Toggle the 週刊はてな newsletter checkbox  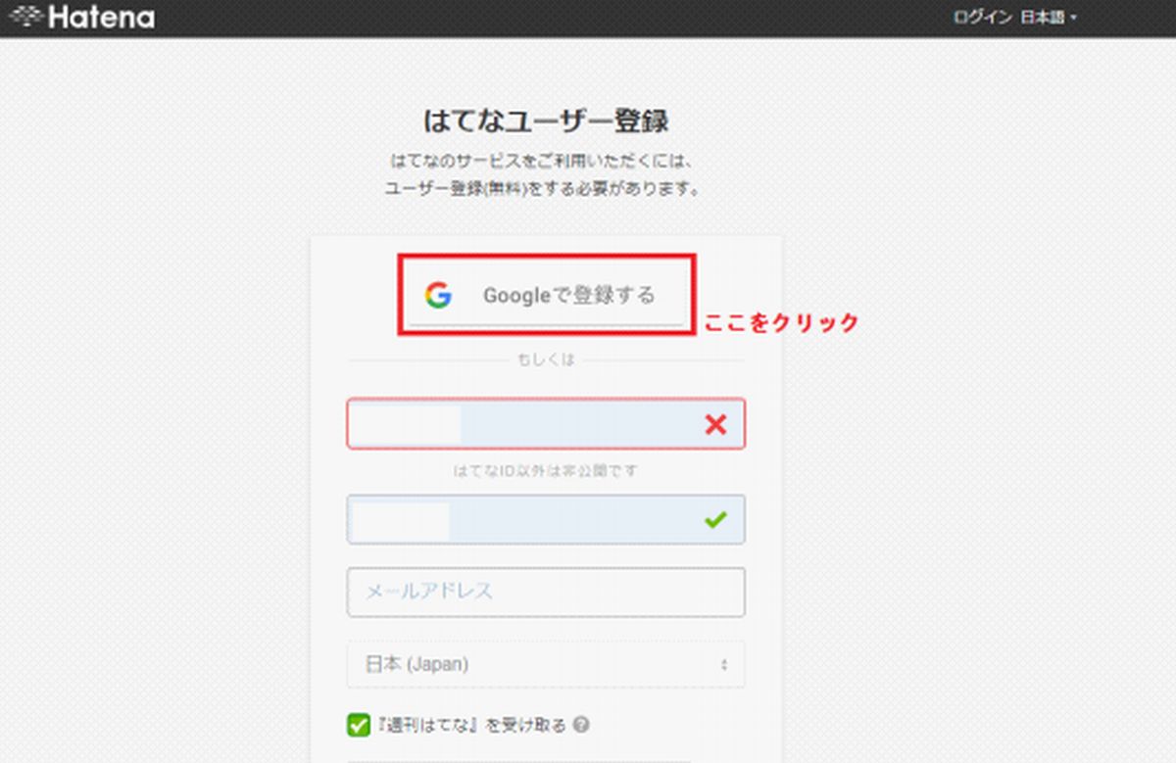(358, 726)
